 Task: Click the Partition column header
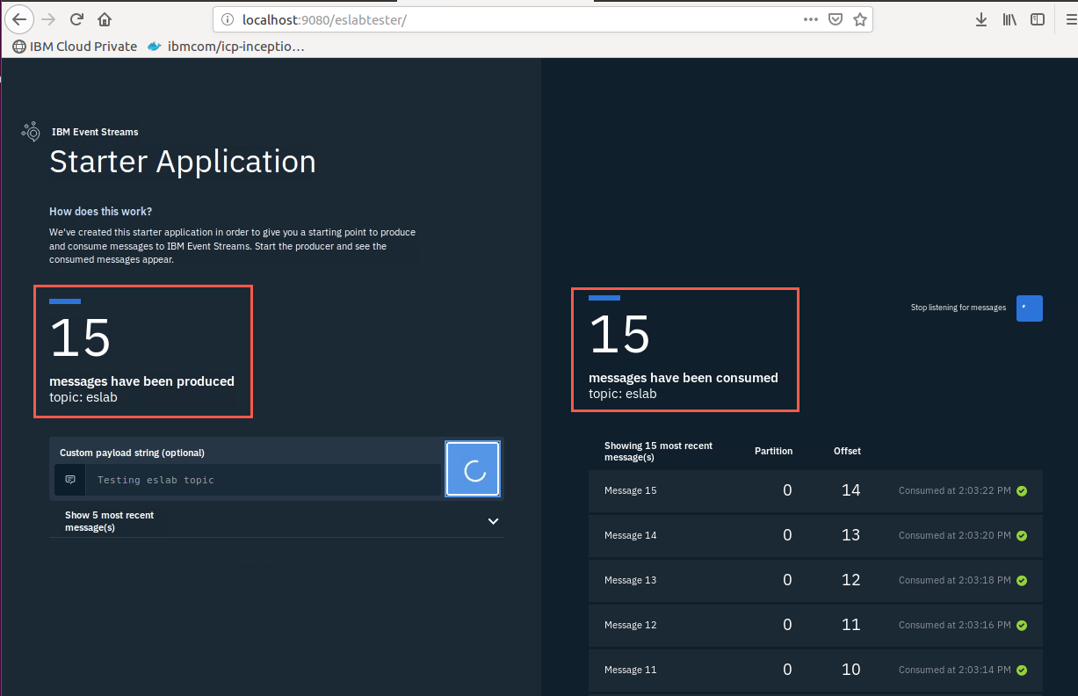pyautogui.click(x=773, y=451)
